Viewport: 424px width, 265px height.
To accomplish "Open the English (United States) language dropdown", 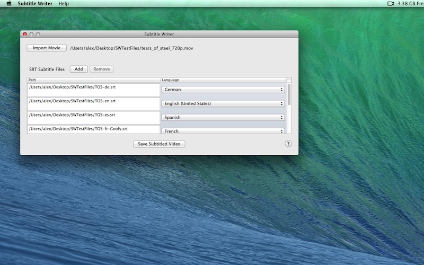I will [223, 103].
